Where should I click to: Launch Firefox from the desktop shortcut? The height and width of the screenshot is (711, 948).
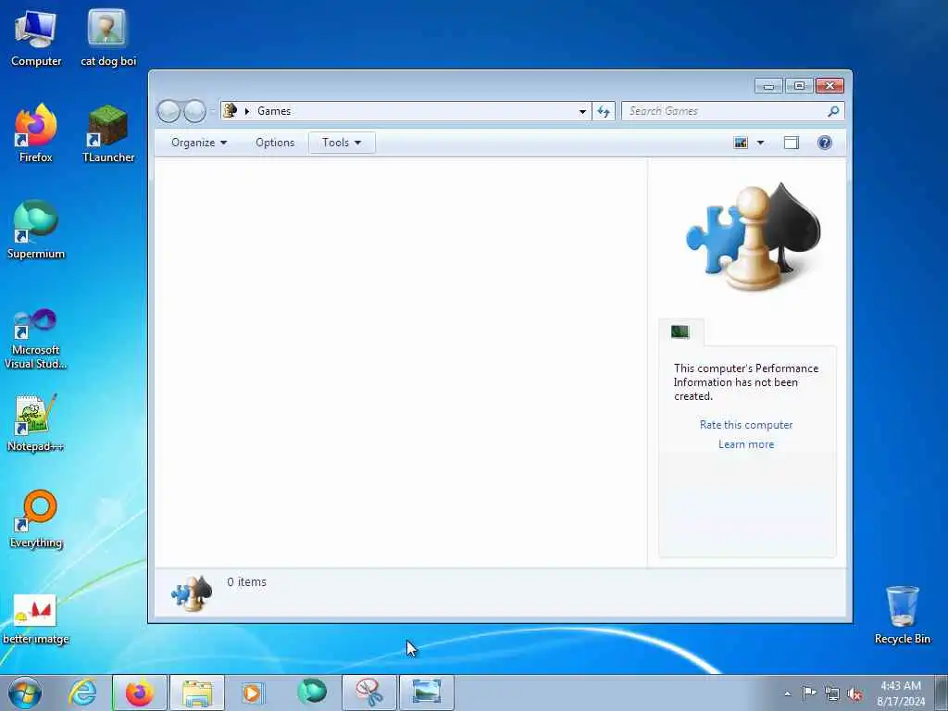36,133
